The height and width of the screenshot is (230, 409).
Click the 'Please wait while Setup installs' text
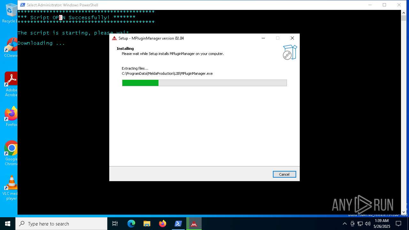click(173, 54)
